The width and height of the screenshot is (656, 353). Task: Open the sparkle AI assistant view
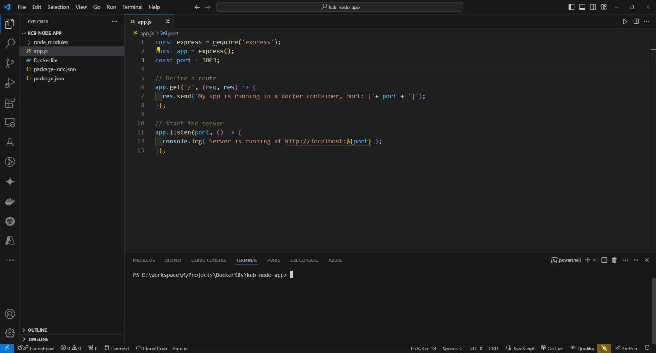10,181
